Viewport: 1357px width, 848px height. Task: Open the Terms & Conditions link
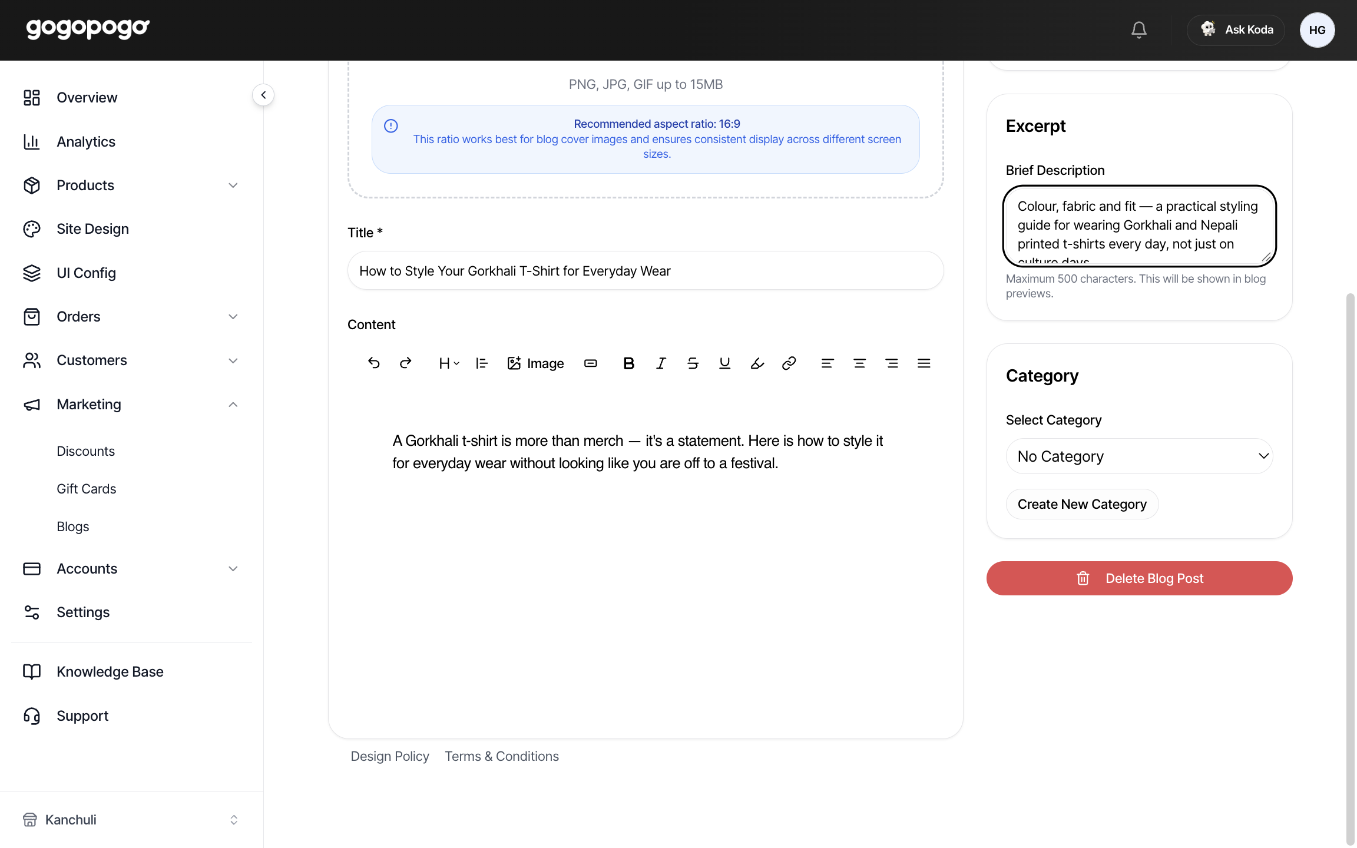pos(502,756)
